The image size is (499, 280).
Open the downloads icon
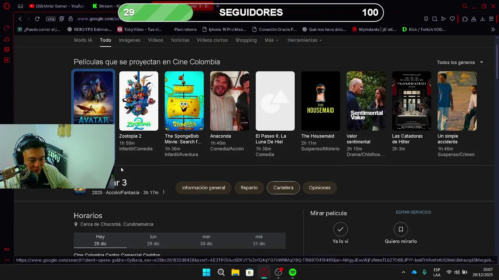point(482,19)
